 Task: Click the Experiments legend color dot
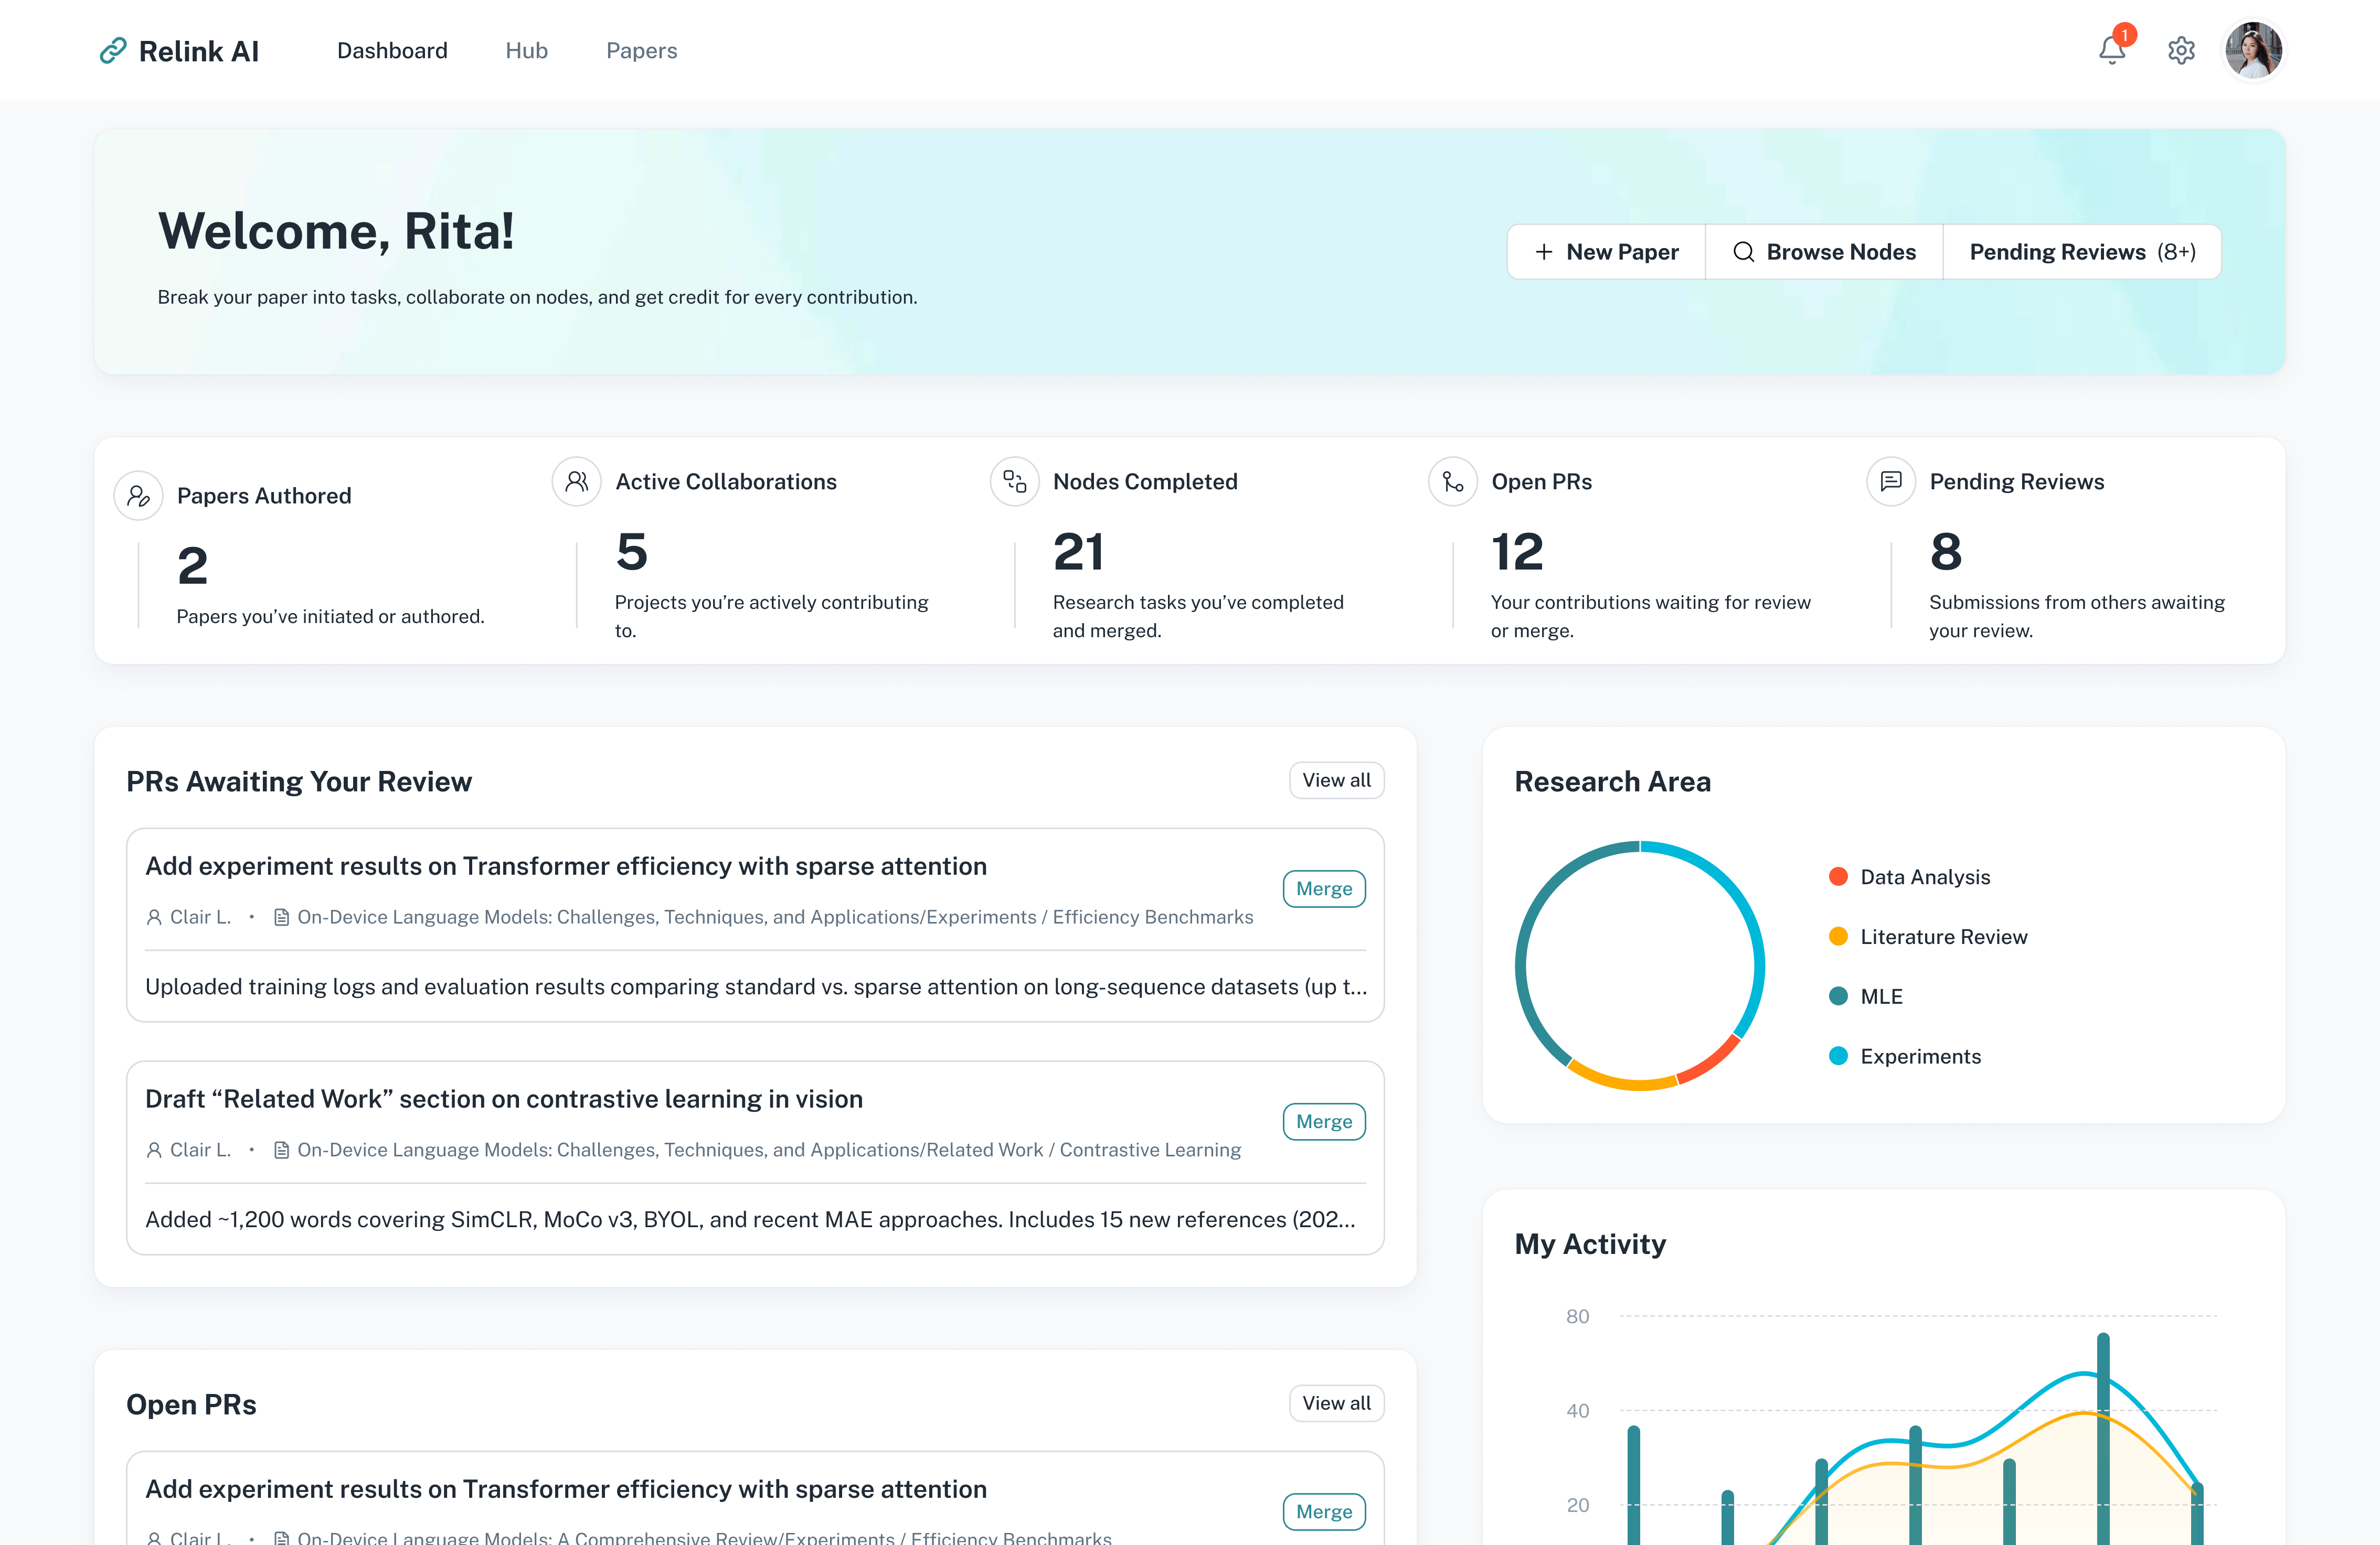pyautogui.click(x=1838, y=1056)
